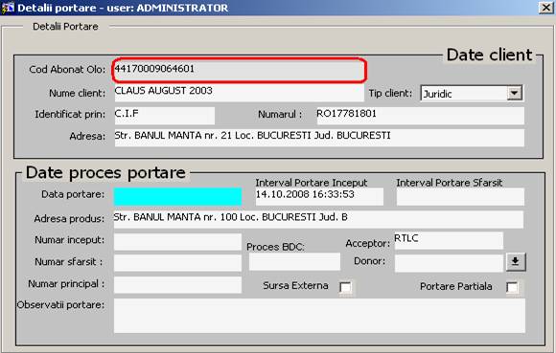Click the Adresa produs field
556x353 pixels.
[x=318, y=220]
